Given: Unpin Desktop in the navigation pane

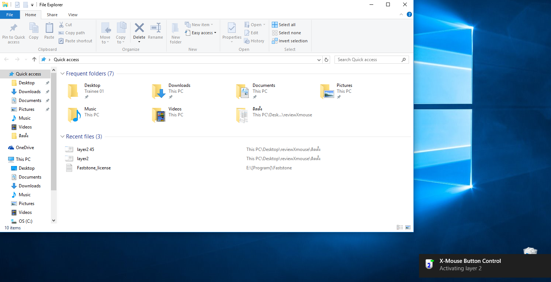Looking at the screenshot, I should point(47,83).
